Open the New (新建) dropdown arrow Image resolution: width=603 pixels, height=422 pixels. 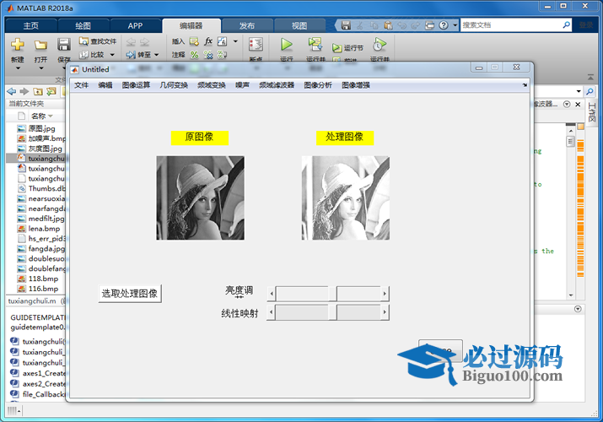click(x=18, y=68)
